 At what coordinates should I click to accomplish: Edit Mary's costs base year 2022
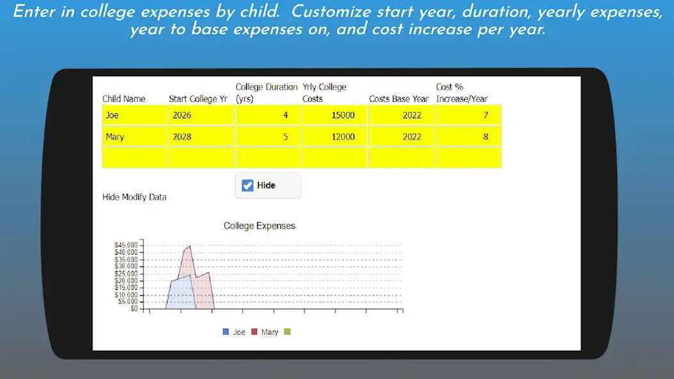402,136
